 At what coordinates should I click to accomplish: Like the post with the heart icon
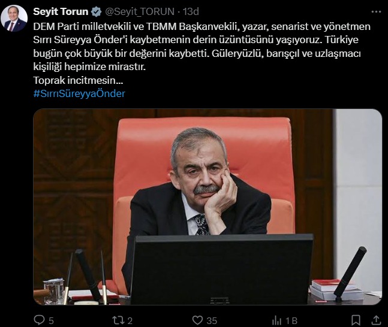click(197, 320)
